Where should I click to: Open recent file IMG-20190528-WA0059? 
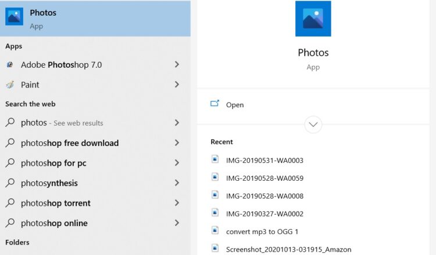coord(265,178)
